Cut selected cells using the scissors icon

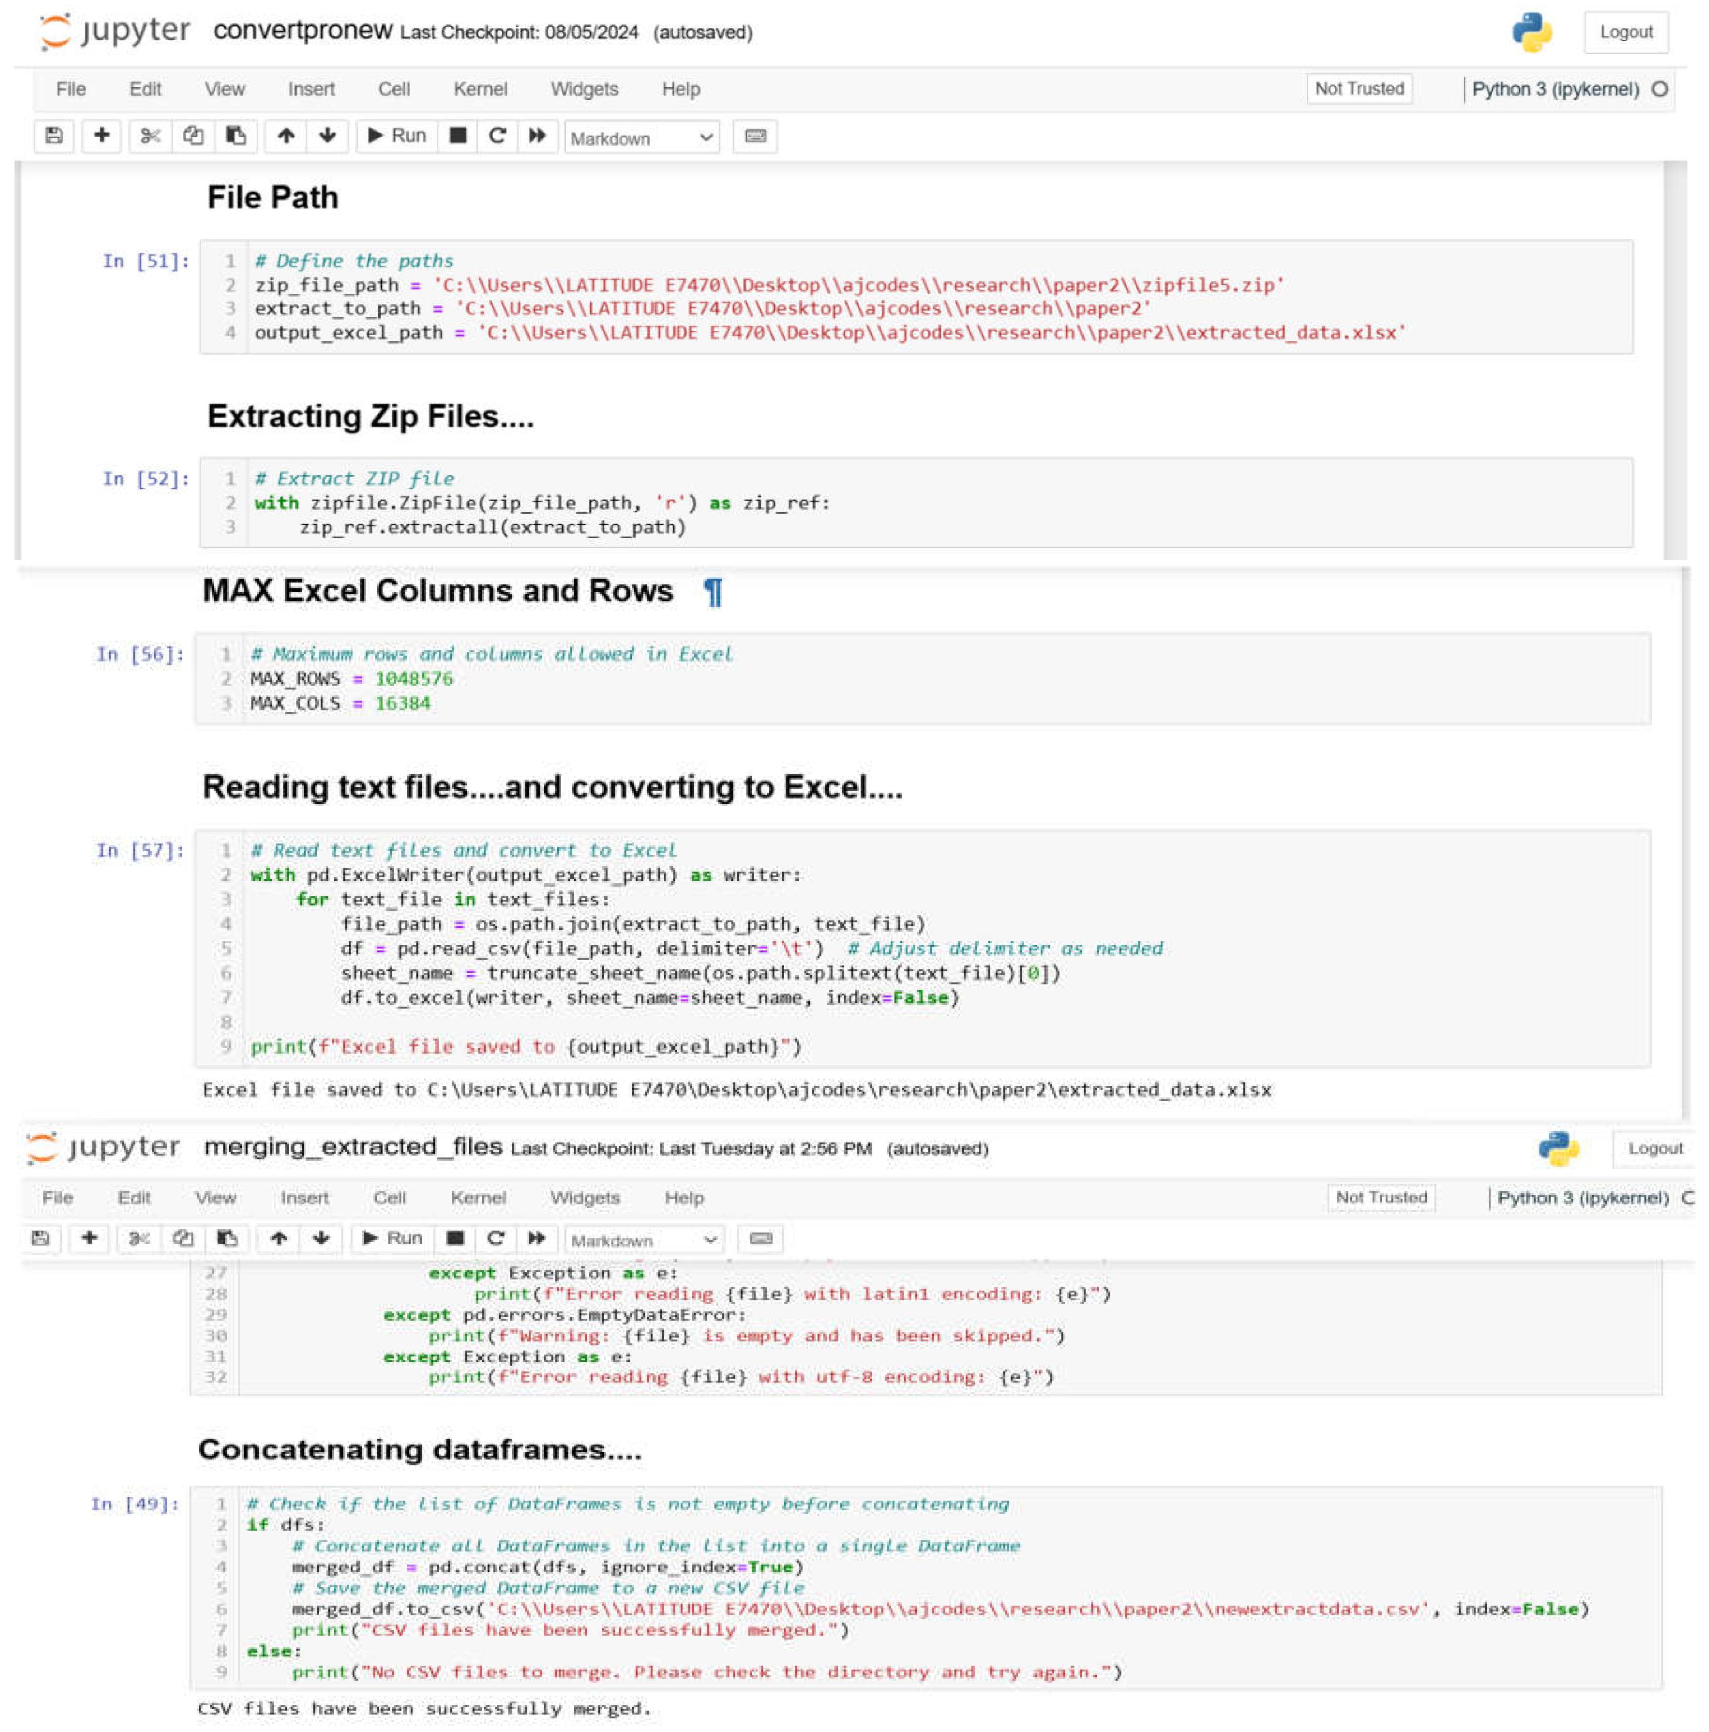click(x=150, y=136)
